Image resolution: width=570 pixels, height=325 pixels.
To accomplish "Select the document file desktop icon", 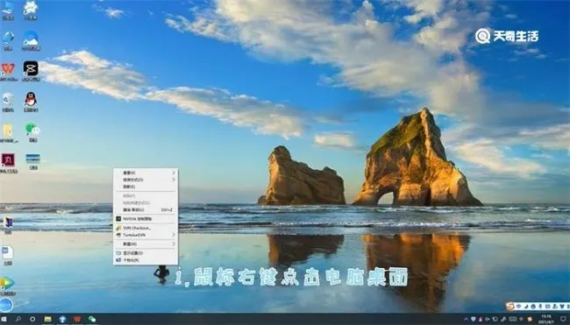I will coord(8,255).
